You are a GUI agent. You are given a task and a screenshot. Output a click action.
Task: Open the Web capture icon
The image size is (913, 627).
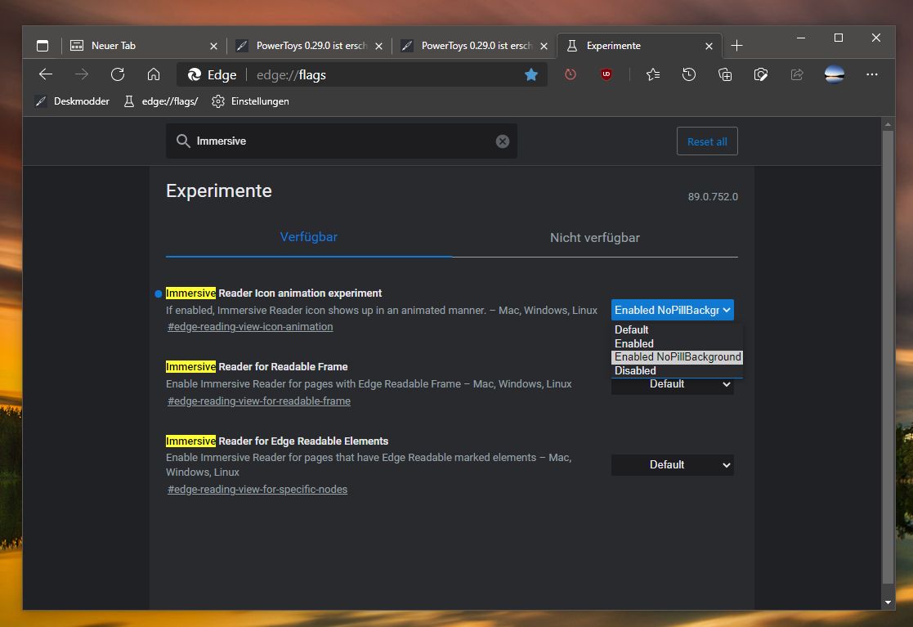761,74
